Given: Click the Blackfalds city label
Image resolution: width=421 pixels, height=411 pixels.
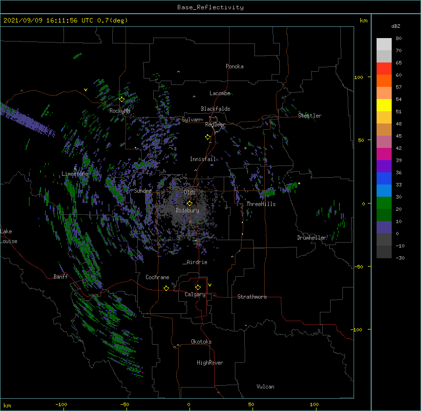Looking at the screenshot, I should coord(215,109).
